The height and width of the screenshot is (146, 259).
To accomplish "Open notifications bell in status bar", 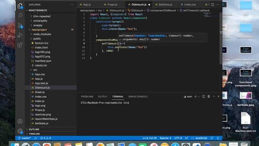I will click(x=218, y=138).
